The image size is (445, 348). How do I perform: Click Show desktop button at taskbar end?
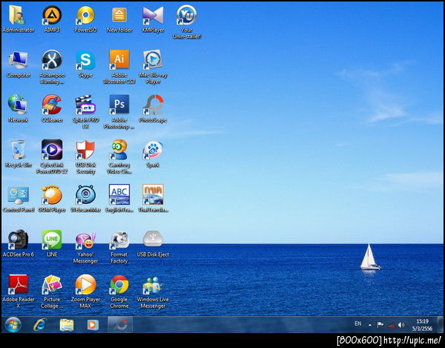pyautogui.click(x=441, y=324)
